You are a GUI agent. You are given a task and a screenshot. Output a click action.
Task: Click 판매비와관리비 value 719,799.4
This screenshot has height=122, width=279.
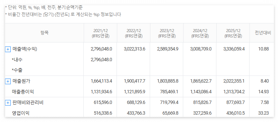click(x=169, y=103)
